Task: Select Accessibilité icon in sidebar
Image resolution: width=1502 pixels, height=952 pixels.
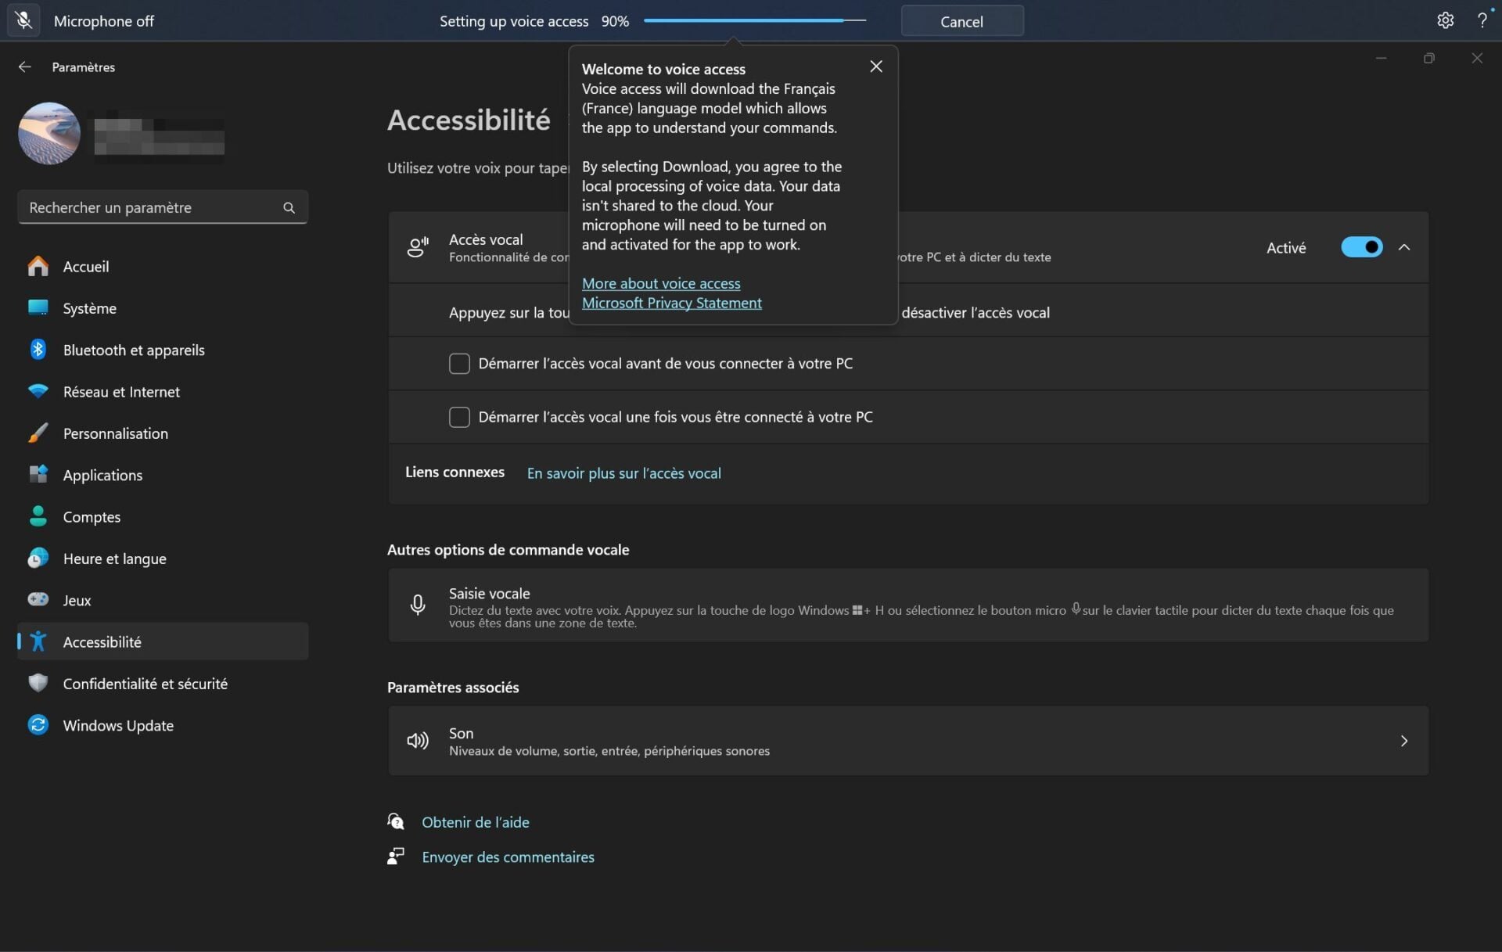Action: (38, 641)
